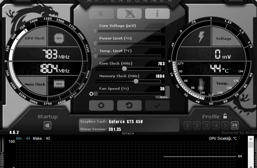Unlock the profile padlock icon
The width and height of the screenshot is (257, 168).
click(225, 116)
